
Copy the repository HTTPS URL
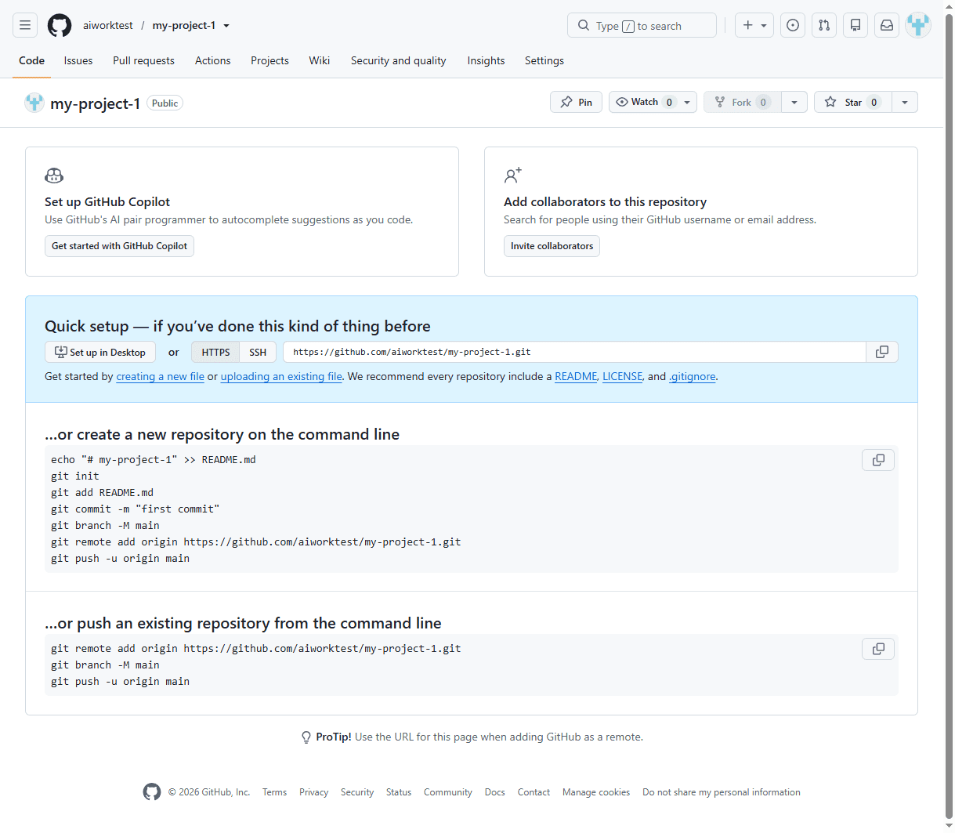coord(882,352)
